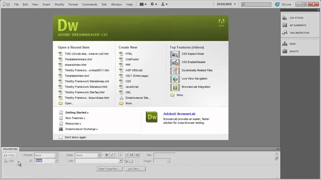Click the Text Outdent button in Properties
This screenshot has height=180, width=321.
132,155
